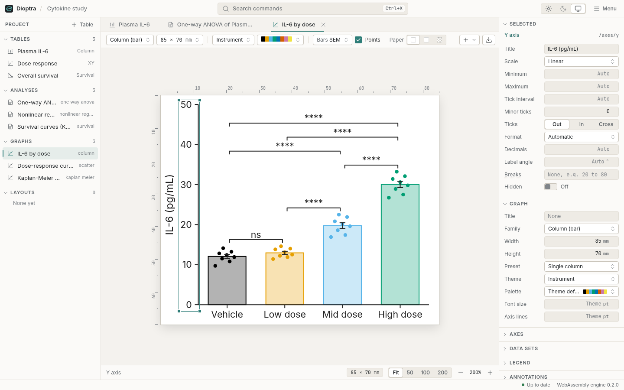This screenshot has height=390, width=624.
Task: Click the Cytokine study breadcrumb
Action: 67,9
